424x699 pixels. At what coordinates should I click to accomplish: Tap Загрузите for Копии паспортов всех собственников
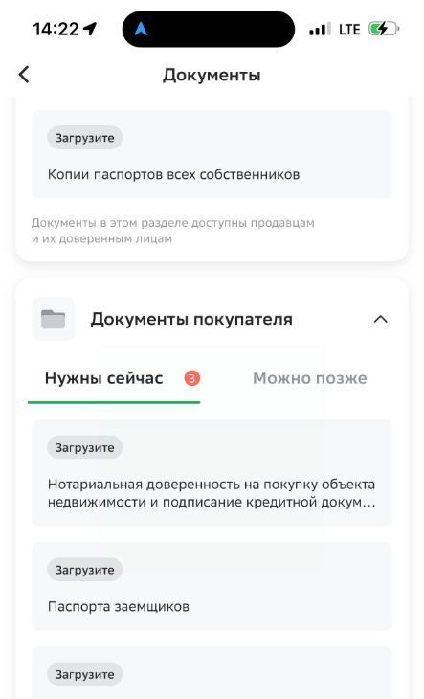(84, 138)
